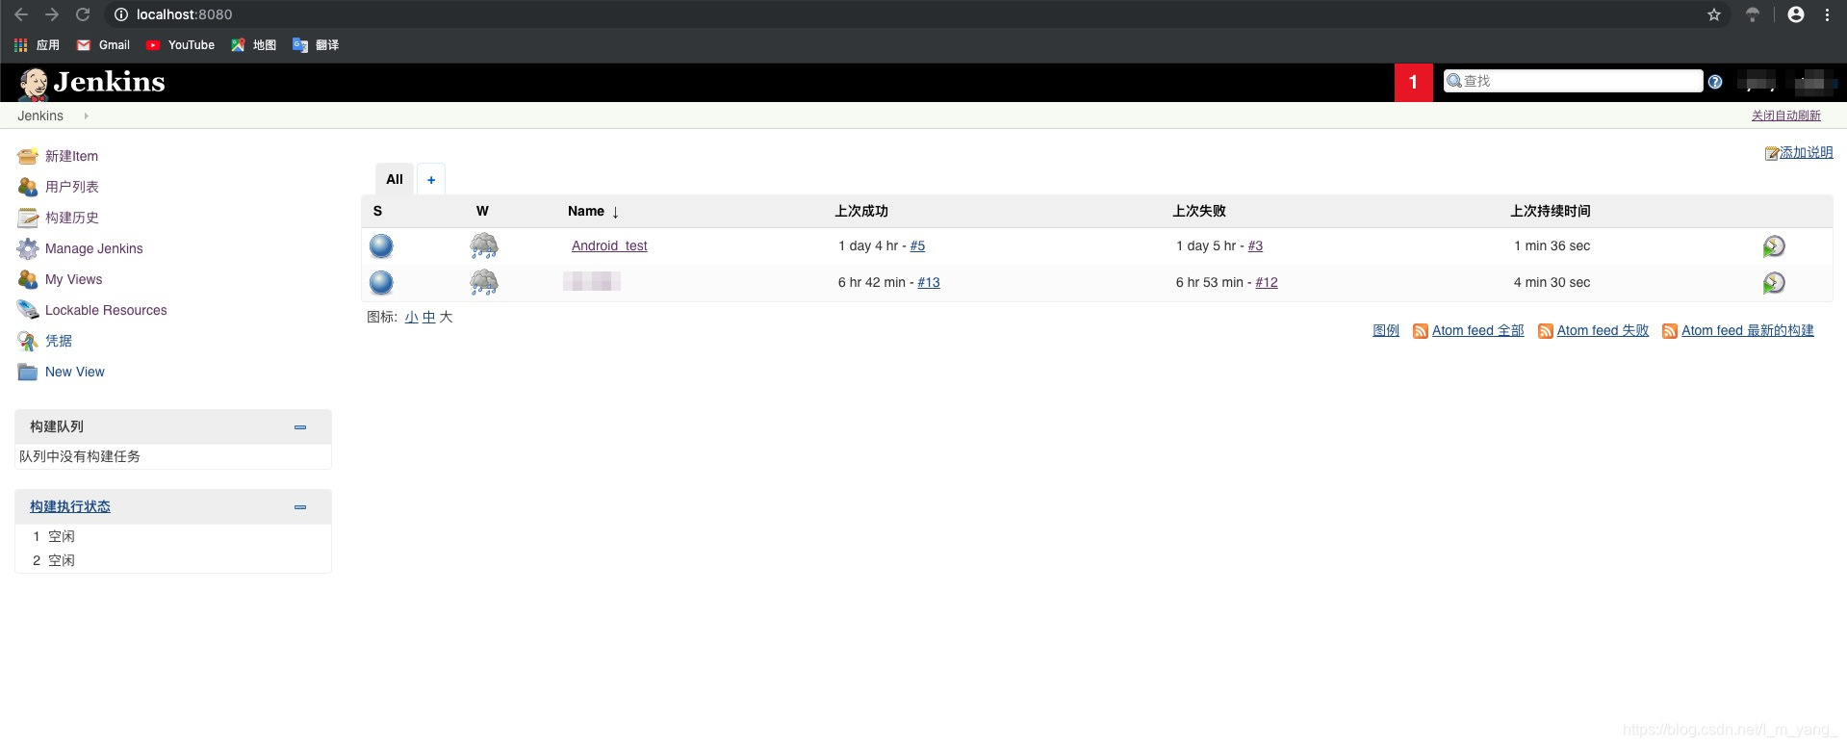This screenshot has height=747, width=1847.
Task: Open the 地图 bookmark
Action: point(254,45)
